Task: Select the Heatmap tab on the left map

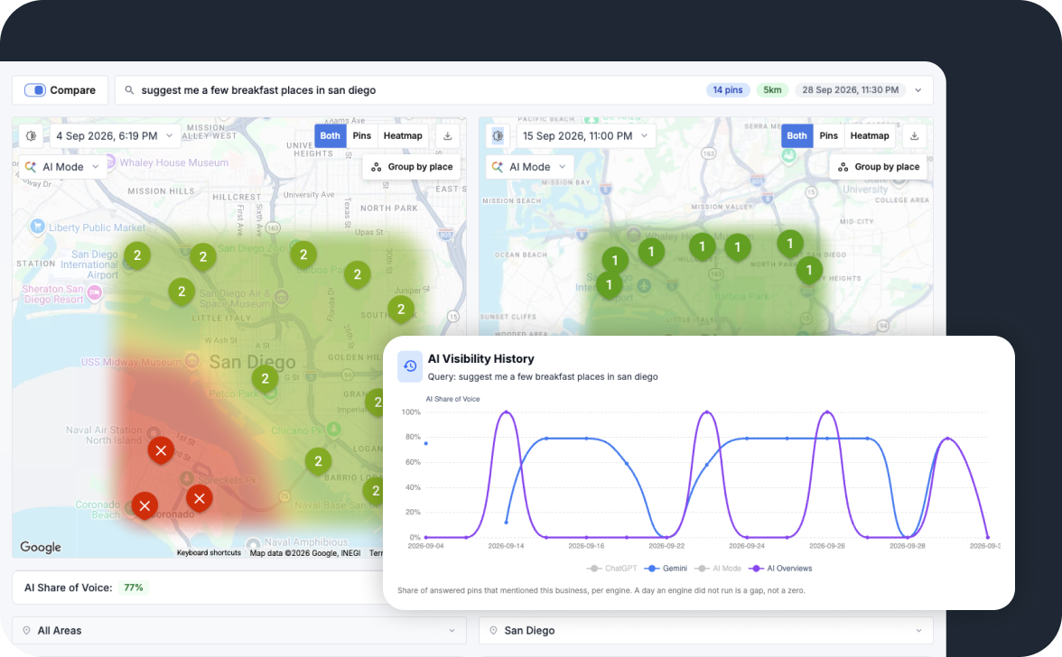Action: (x=403, y=136)
